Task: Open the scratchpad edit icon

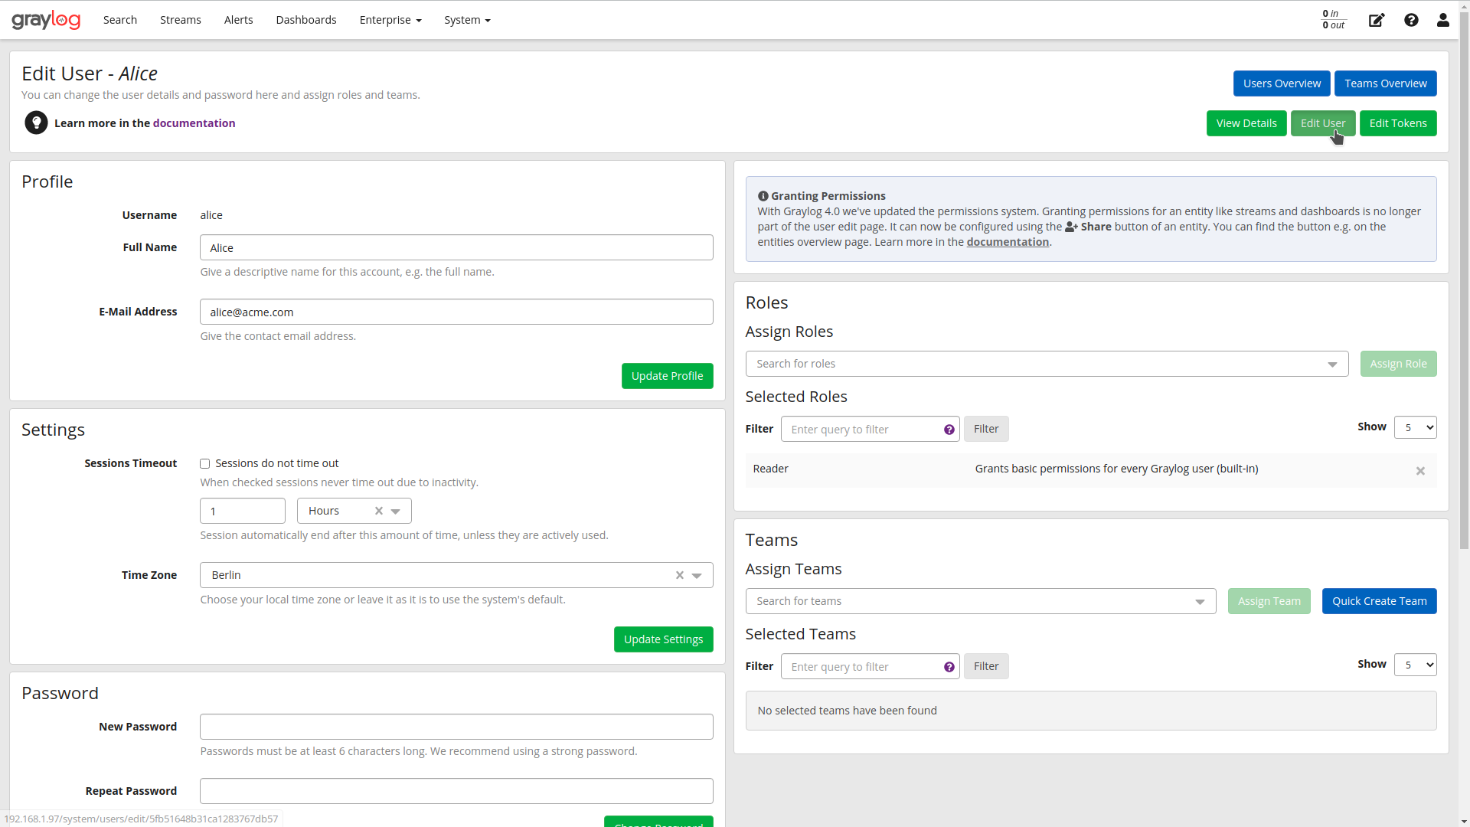Action: 1376,20
